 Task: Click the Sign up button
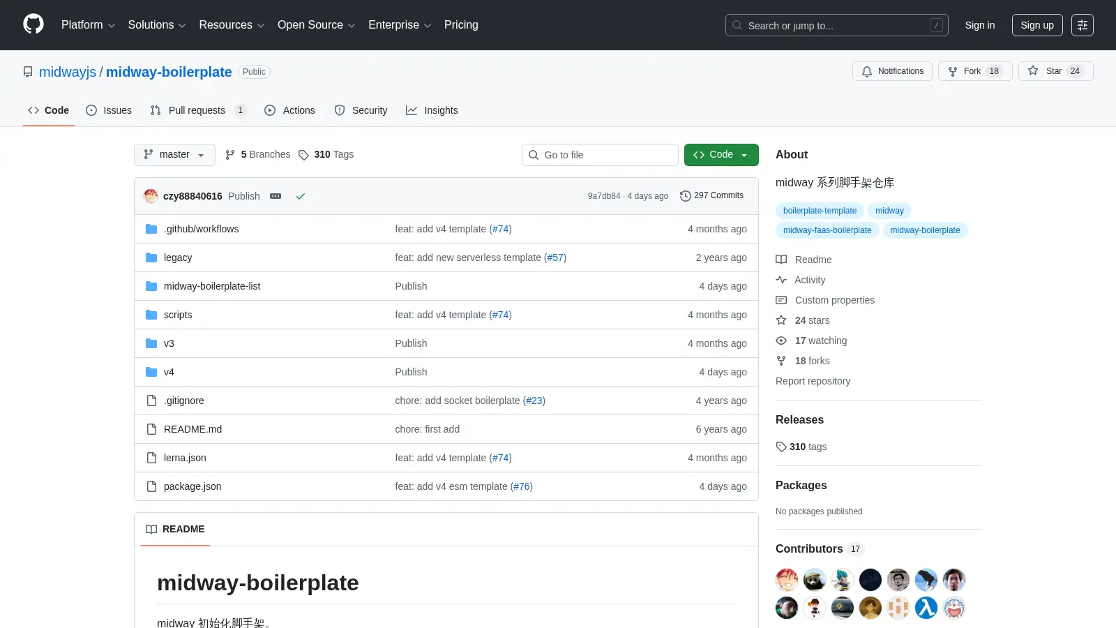[x=1037, y=25]
